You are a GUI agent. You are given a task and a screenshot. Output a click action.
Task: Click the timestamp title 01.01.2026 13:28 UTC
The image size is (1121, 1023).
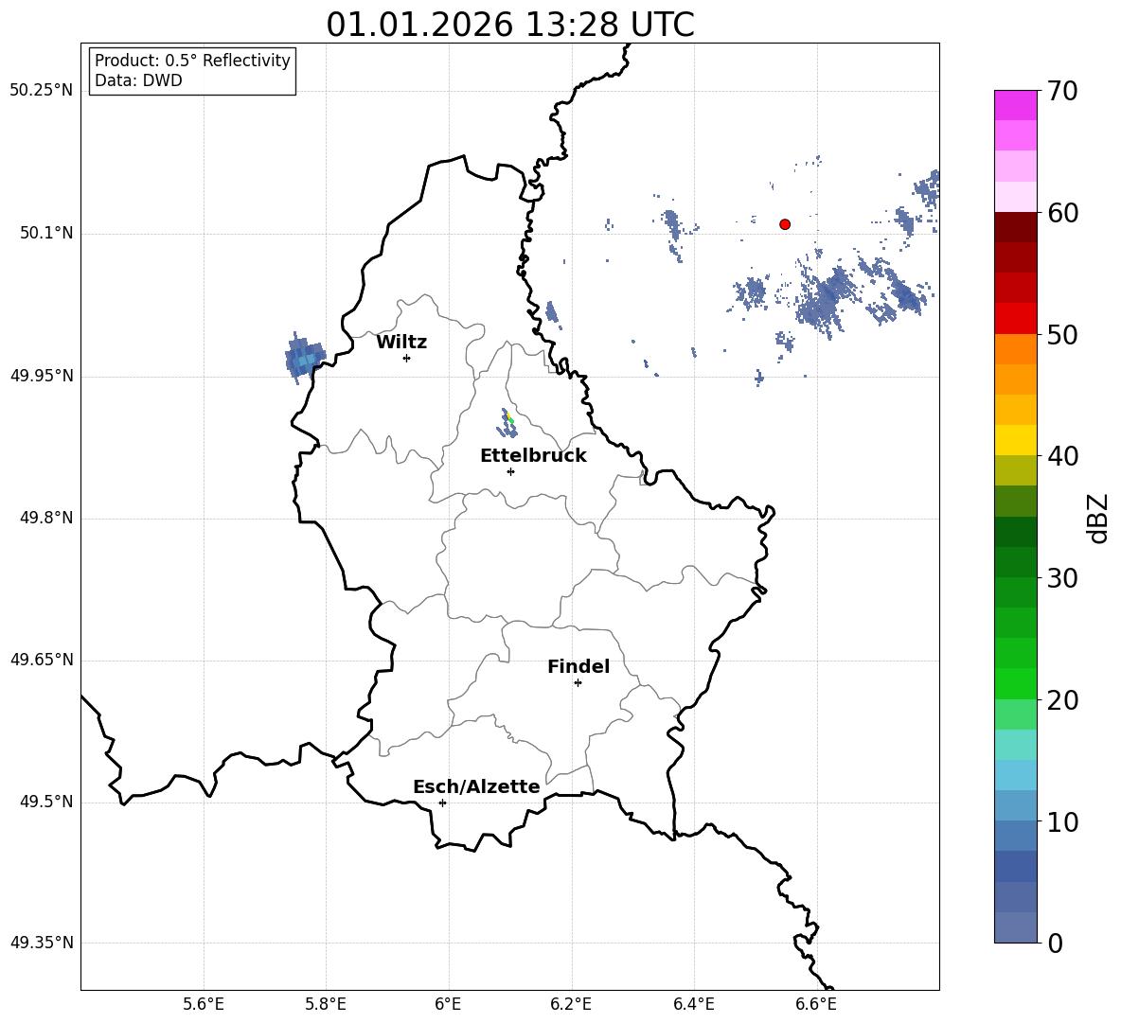[x=510, y=25]
